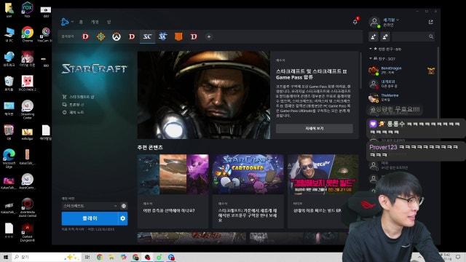Open the account name status dropdown
This screenshot has width=466, height=262.
pyautogui.click(x=390, y=20)
